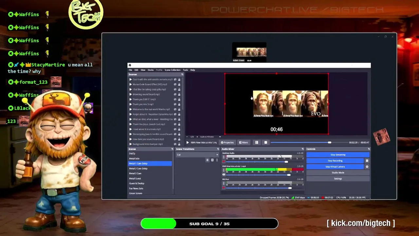Open the Docks menu
This screenshot has width=419, height=236.
pos(151,70)
